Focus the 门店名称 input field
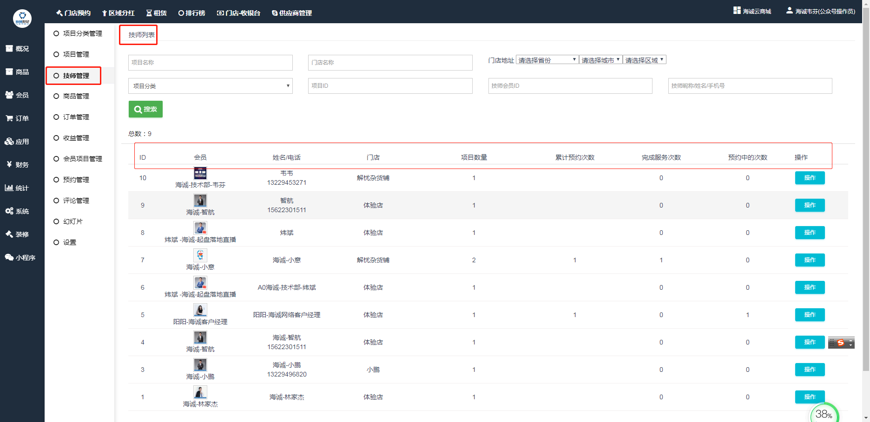The image size is (870, 422). (x=390, y=63)
